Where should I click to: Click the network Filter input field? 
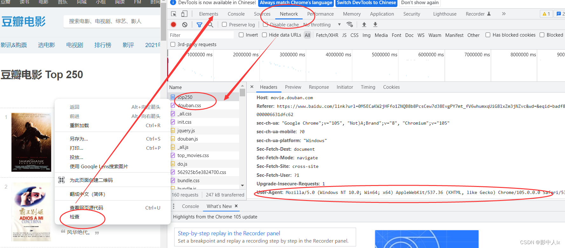pos(201,35)
